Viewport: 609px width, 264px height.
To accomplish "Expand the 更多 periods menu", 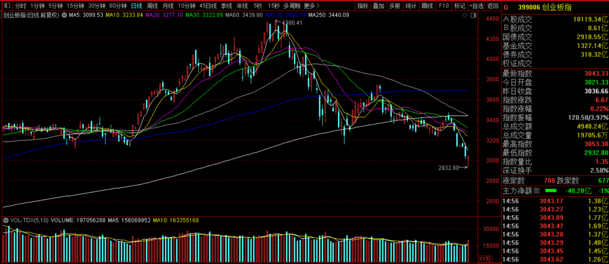I will 311,6.
